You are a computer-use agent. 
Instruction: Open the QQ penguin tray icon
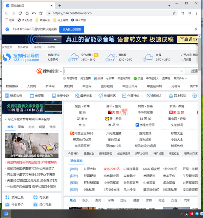pyautogui.click(x=186, y=214)
